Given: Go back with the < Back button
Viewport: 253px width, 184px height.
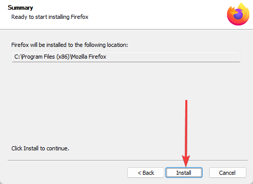Looking at the screenshot, I should click(x=146, y=173).
